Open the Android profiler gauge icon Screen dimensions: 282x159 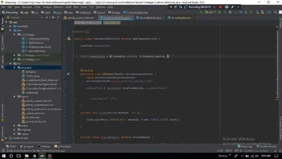241,12
